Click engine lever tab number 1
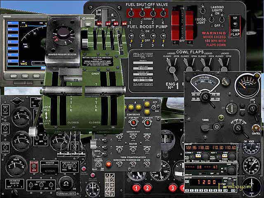Screen dimensions: 264x198 [x=60, y=153]
